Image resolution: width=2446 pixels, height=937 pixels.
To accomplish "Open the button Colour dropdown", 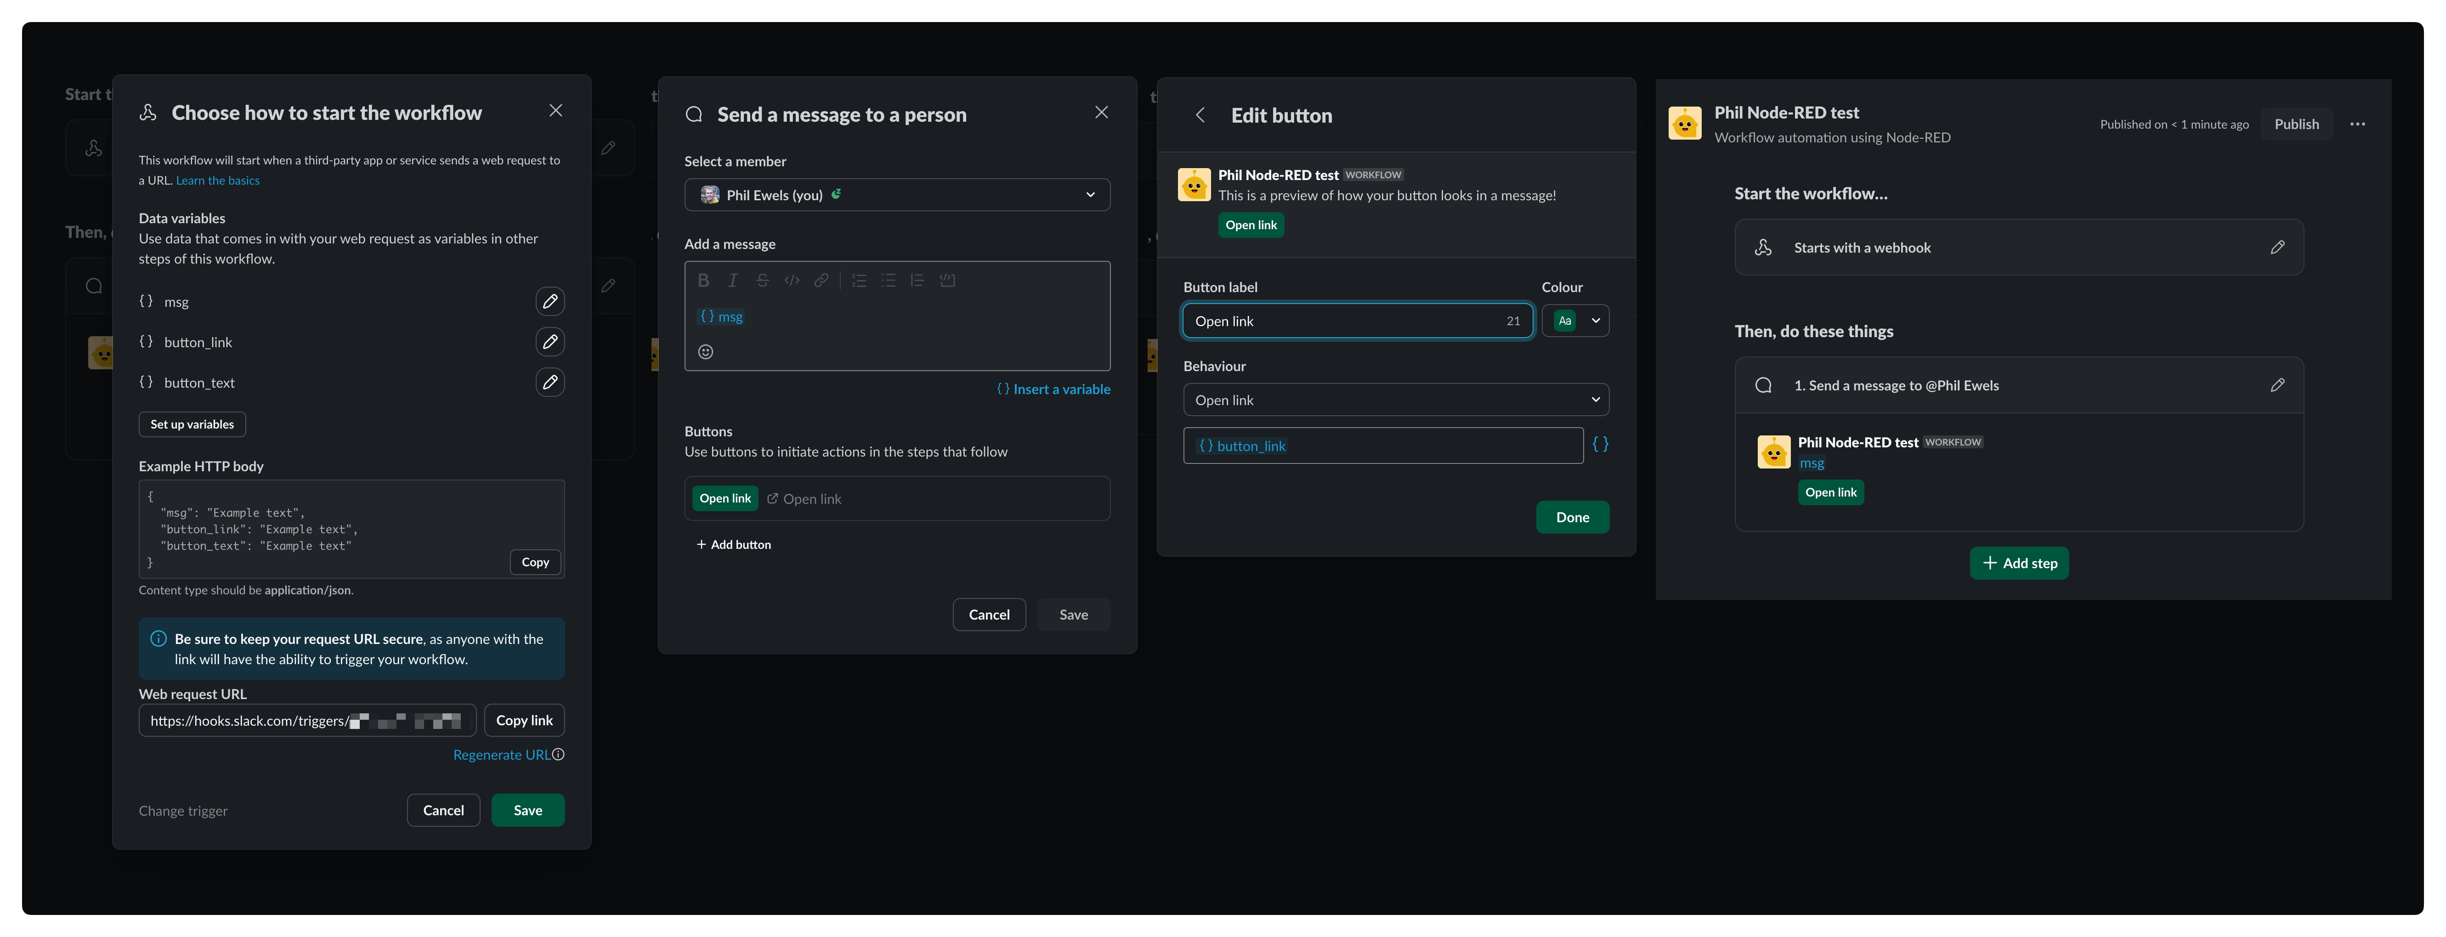I will tap(1575, 321).
